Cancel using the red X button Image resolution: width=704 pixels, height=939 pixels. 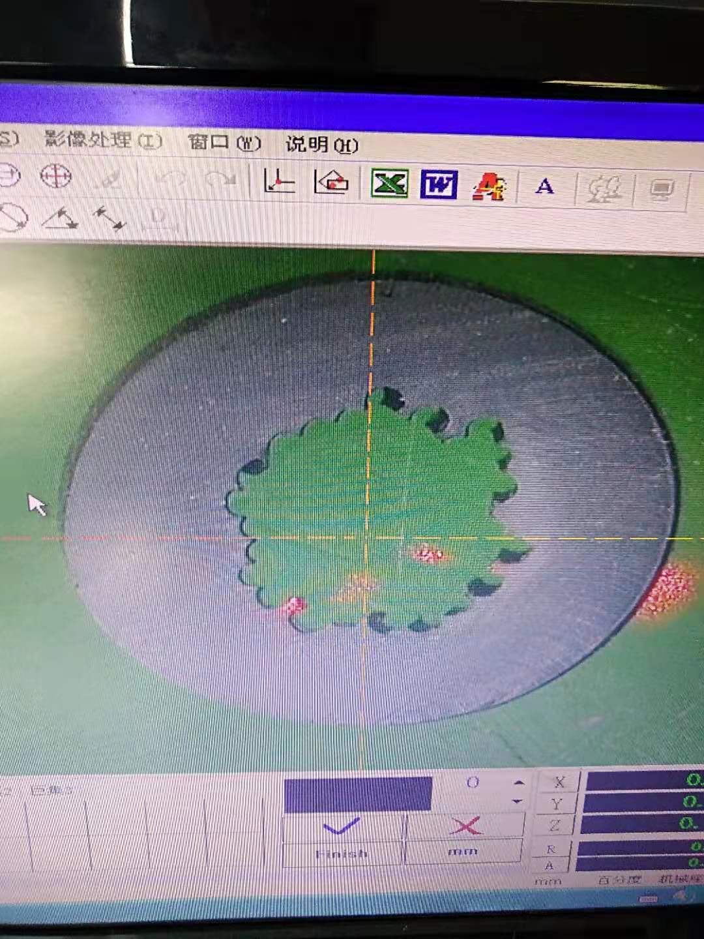465,826
